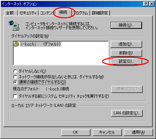Click the 追加(D)... button
The width and height of the screenshot is (156, 139).
[x=126, y=44]
